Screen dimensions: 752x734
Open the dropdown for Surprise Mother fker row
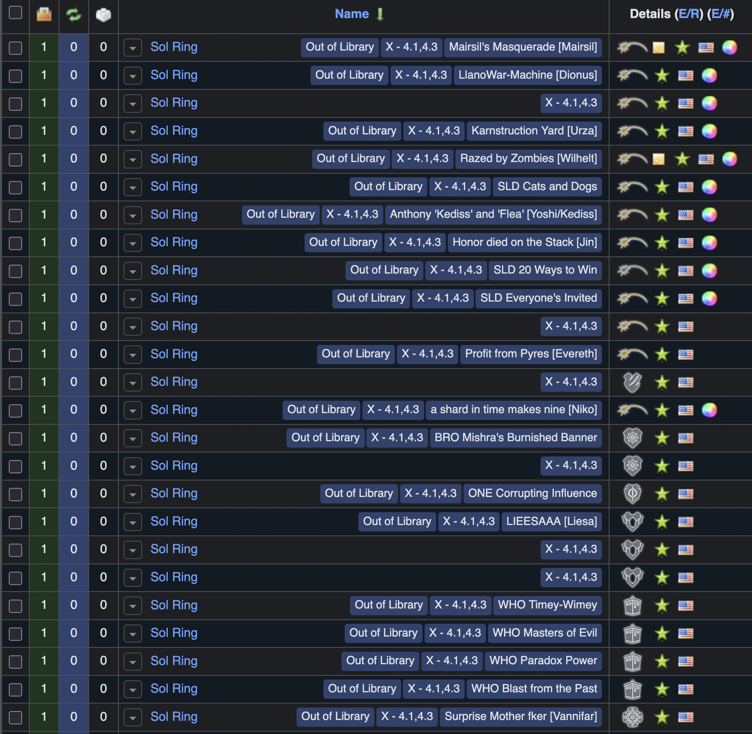[132, 717]
